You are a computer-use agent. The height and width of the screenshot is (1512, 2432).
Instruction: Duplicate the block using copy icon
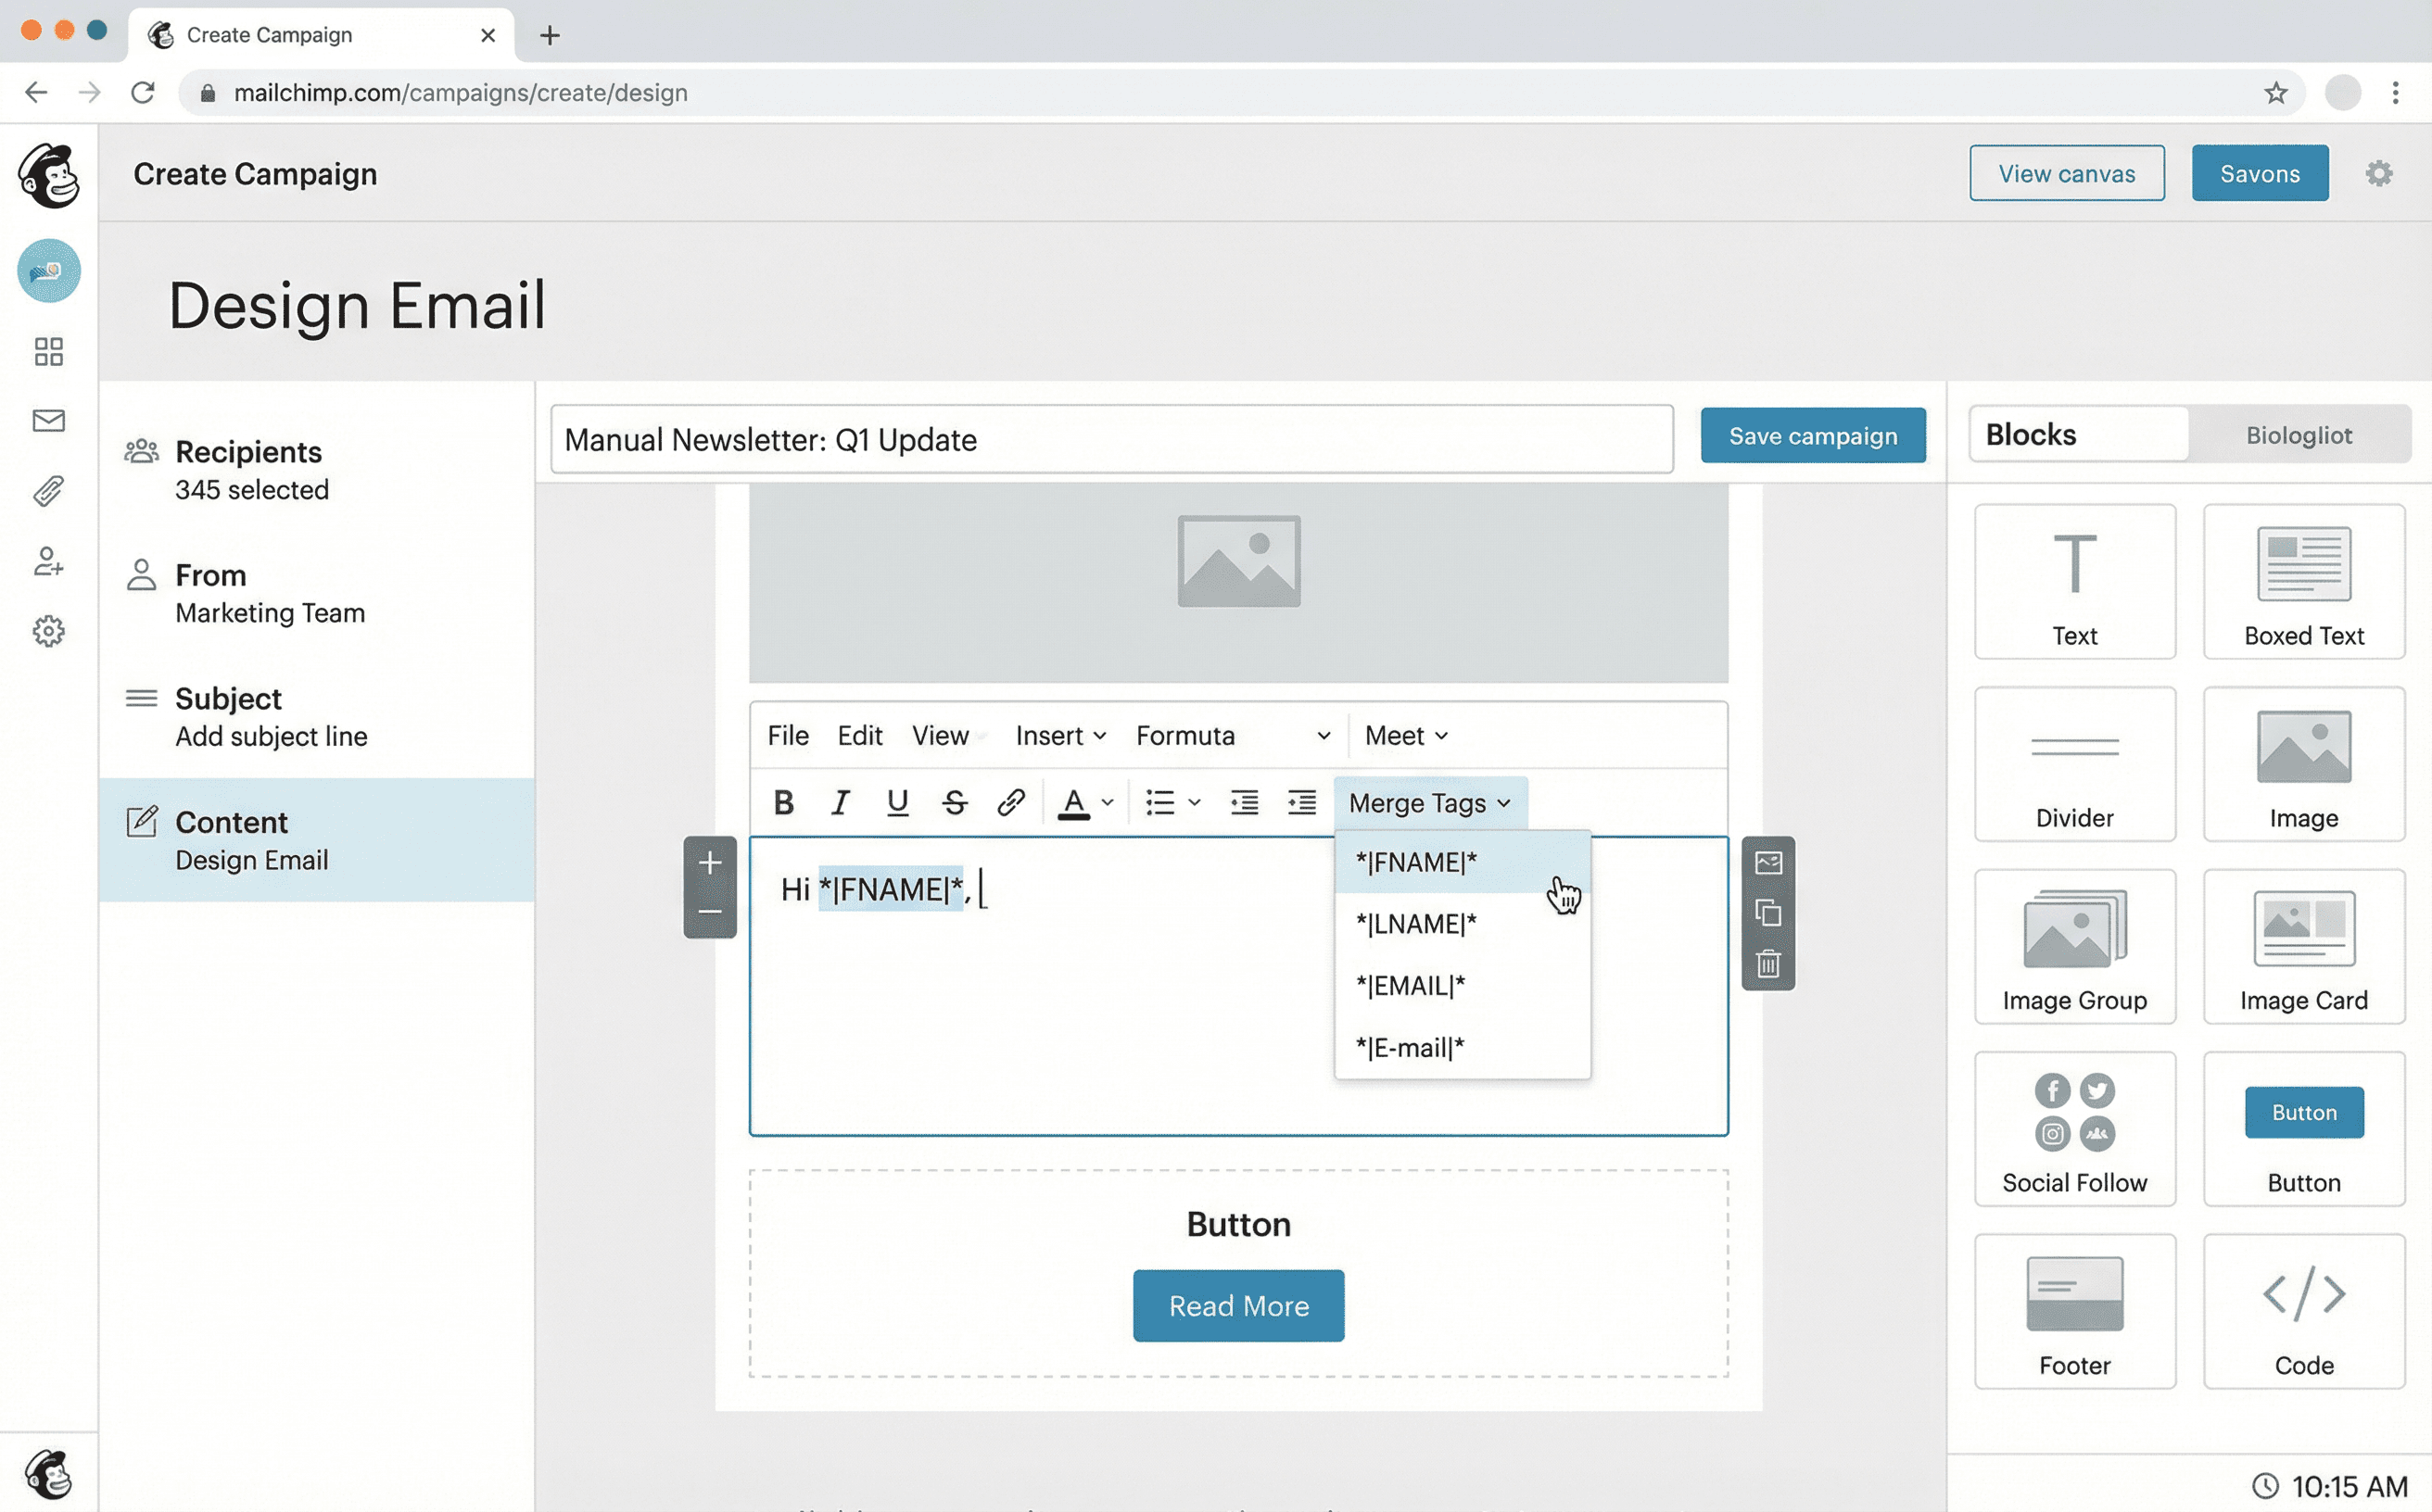[x=1767, y=913]
